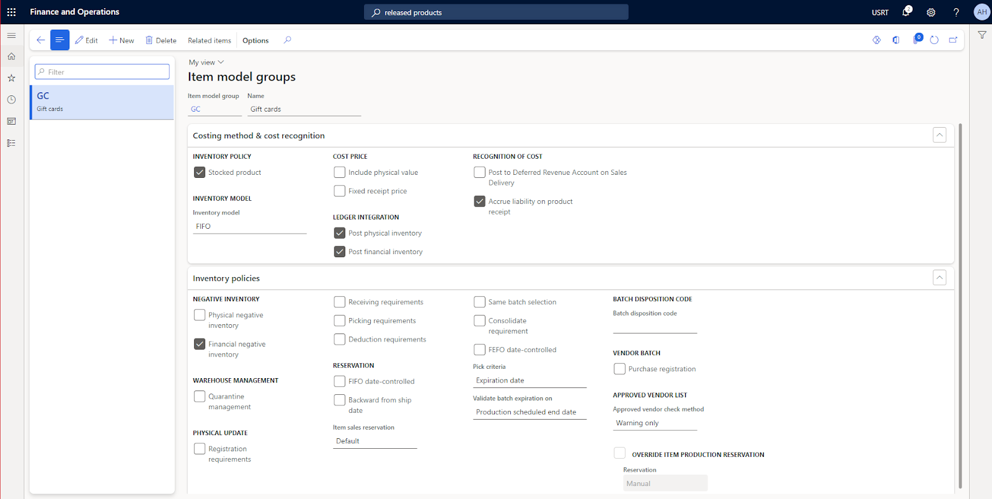Open the app launcher waffle icon

coord(11,12)
